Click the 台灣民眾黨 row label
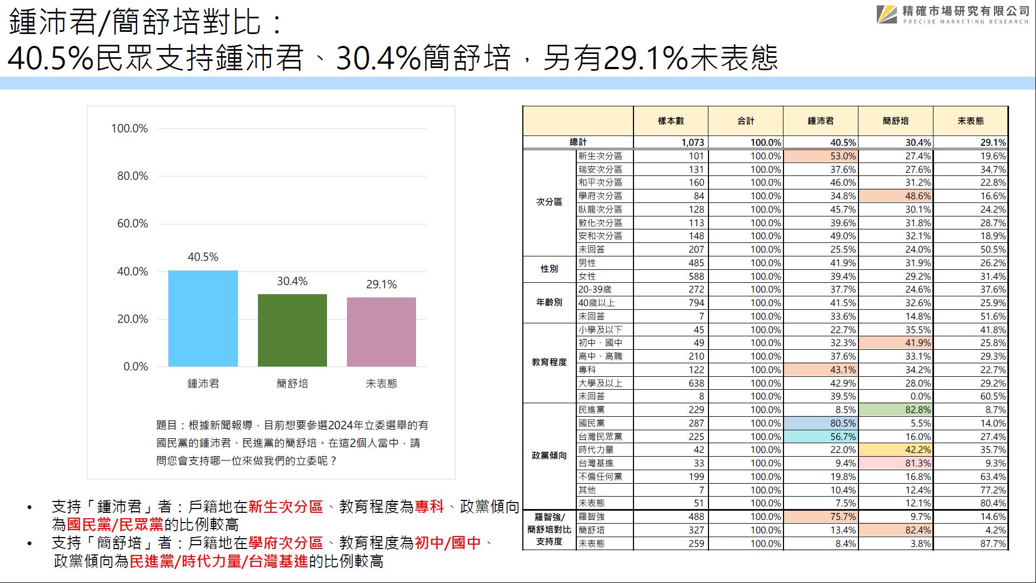1036x583 pixels. click(x=600, y=436)
